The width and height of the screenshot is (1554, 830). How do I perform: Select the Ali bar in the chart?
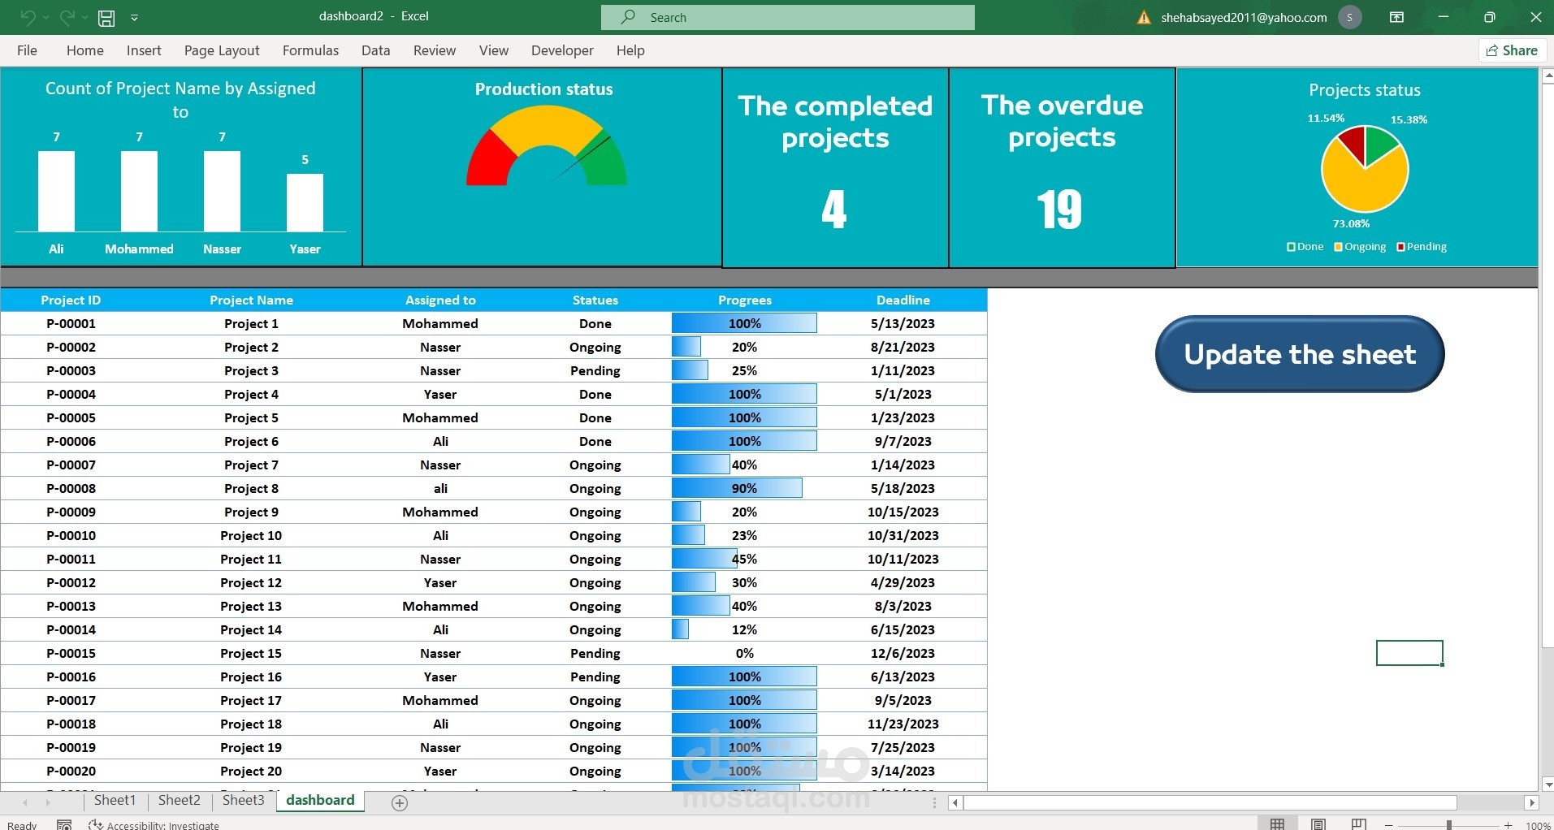coord(56,191)
